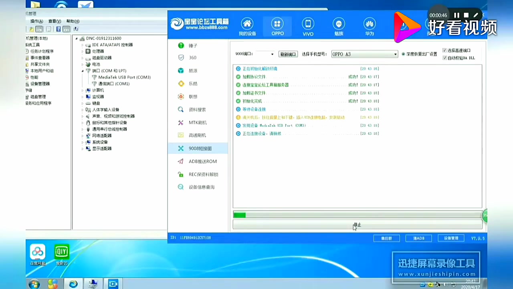Stop the screen recording overlay
513x289 pixels.
(x=466, y=15)
